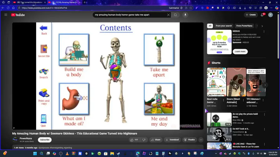Image resolution: width=280 pixels, height=157 pixels.
Task: Start voice search with microphone icon
Action: pyautogui.click(x=185, y=15)
